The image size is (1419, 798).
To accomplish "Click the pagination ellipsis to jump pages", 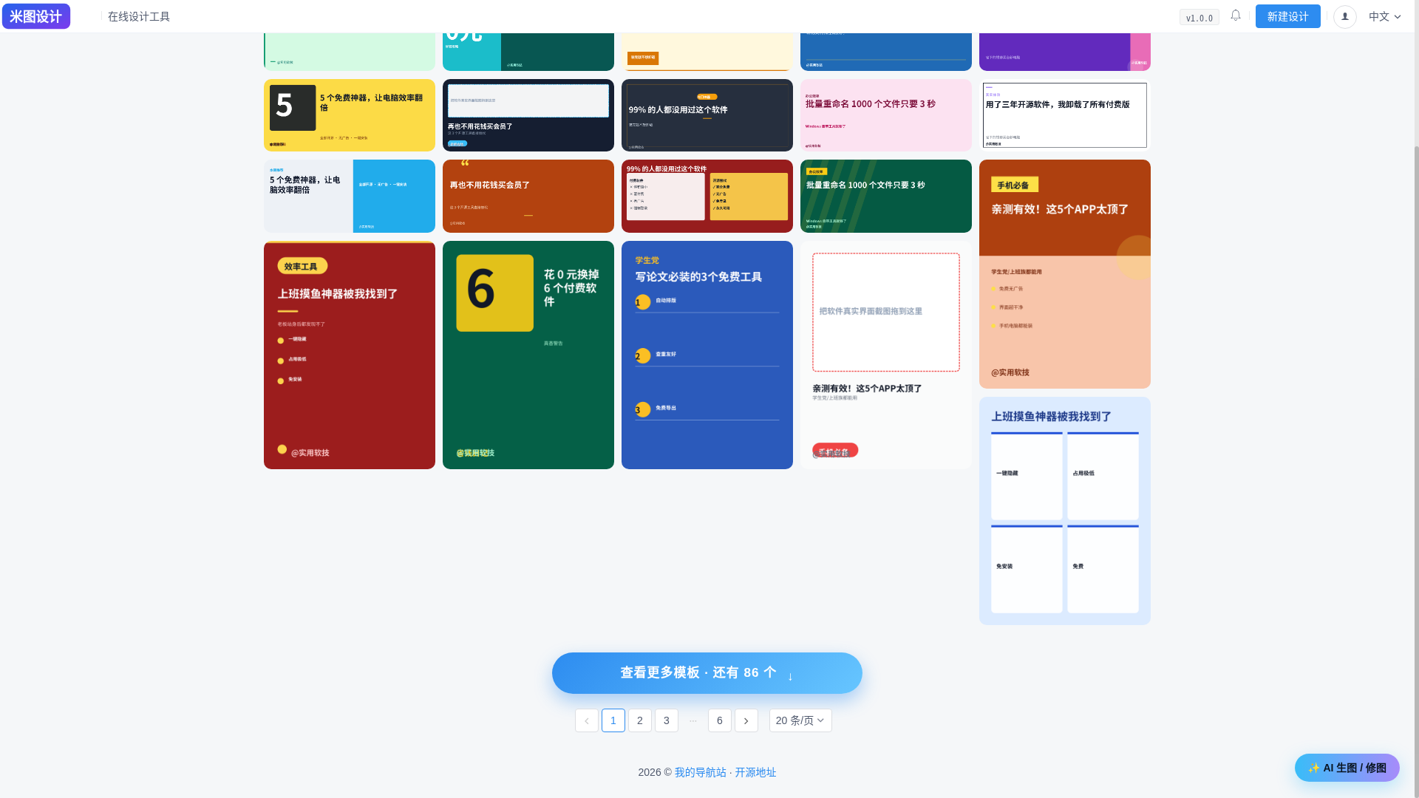I will 693,720.
